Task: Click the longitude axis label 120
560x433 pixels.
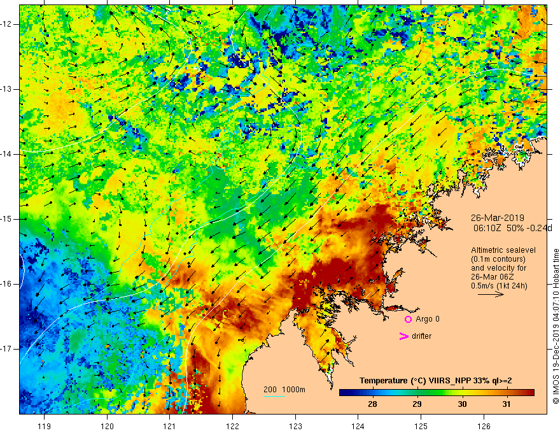Action: click(x=107, y=426)
